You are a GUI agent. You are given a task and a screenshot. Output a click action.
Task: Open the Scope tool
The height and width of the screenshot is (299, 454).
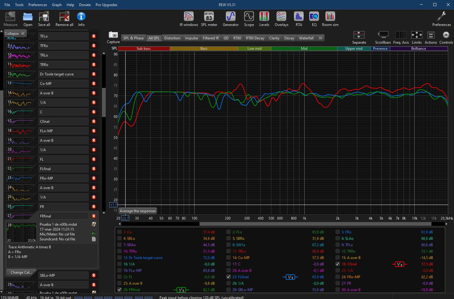pyautogui.click(x=249, y=19)
